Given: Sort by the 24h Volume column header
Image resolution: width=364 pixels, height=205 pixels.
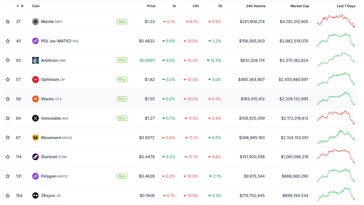Looking at the screenshot, I should [256, 6].
